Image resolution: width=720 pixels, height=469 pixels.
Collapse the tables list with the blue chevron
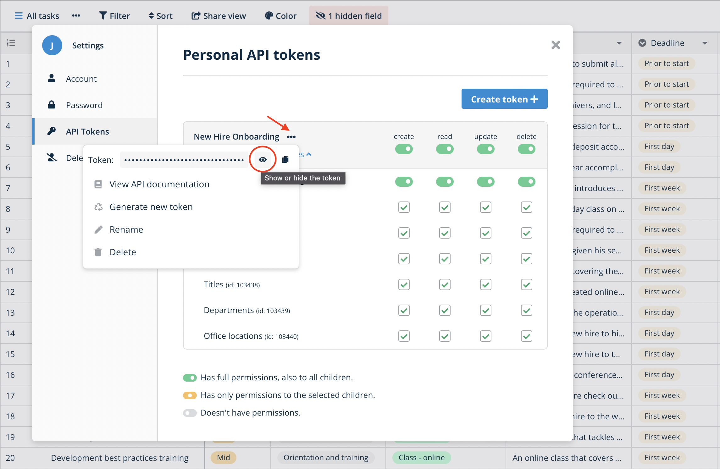pos(309,154)
